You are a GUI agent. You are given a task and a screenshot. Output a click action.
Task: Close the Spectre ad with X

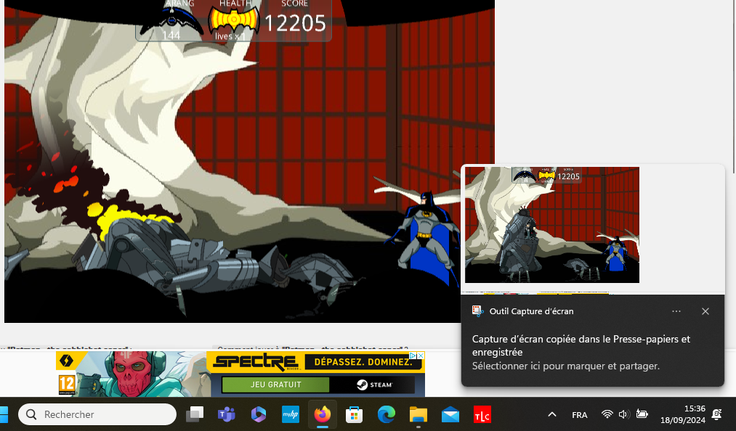coord(421,356)
